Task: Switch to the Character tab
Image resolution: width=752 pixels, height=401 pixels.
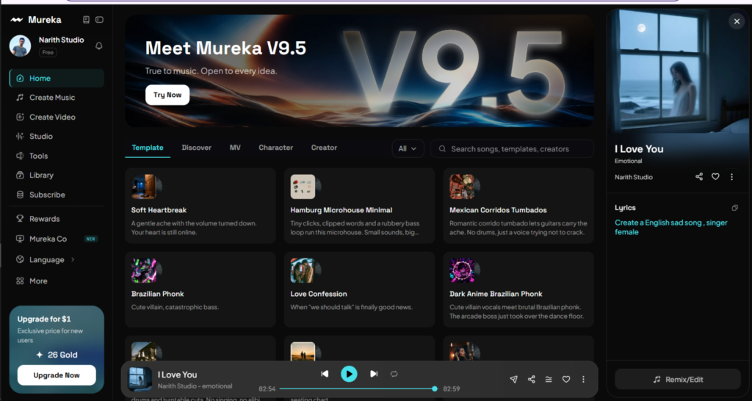Action: tap(276, 148)
